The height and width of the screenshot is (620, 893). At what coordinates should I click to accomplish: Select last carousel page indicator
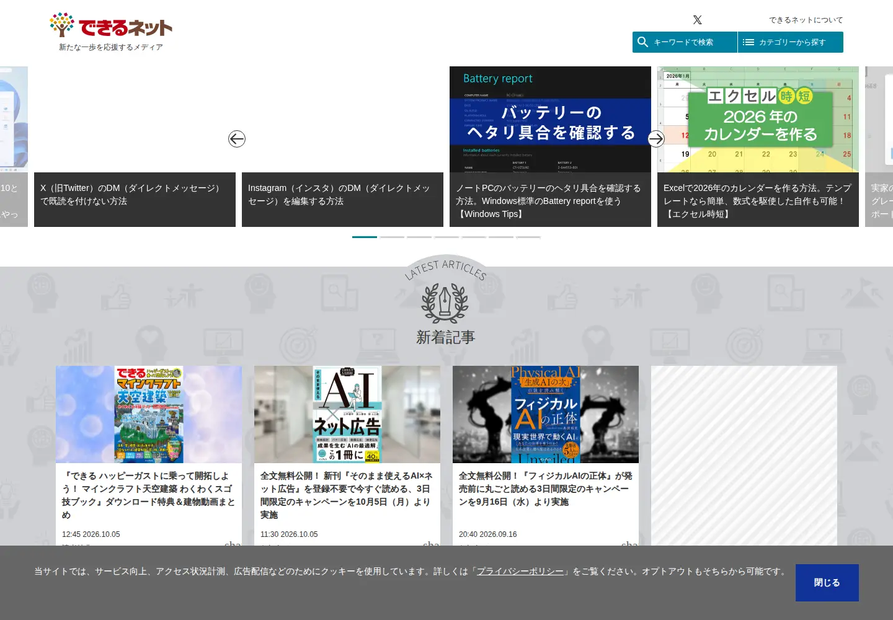(x=528, y=237)
